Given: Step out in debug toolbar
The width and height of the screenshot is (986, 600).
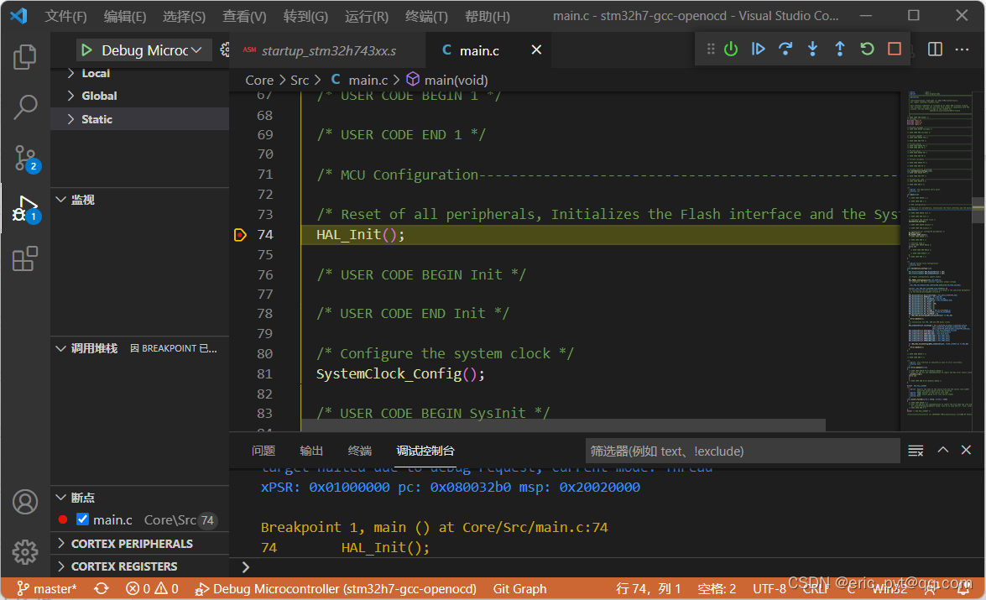Looking at the screenshot, I should pyautogui.click(x=839, y=49).
